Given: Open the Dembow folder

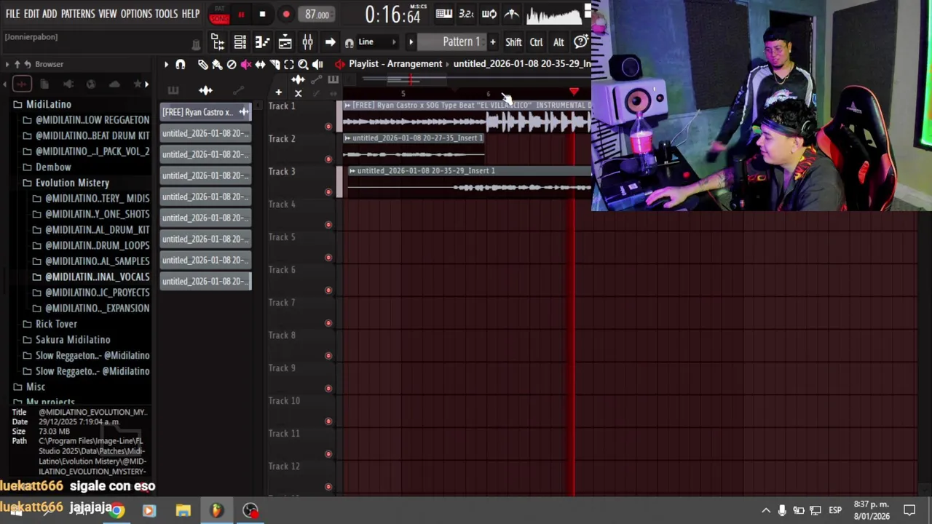Looking at the screenshot, I should 53,167.
